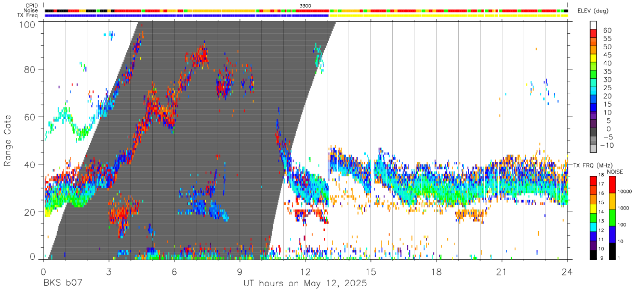This screenshot has height=294, width=638.
Task: Click 'UT hours on May 12, 2025' axis title
Action: [305, 284]
